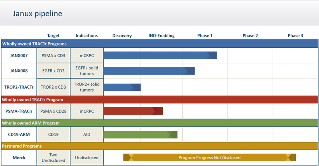Click the IND-Enabling column heading
319x166 pixels.
(161, 36)
